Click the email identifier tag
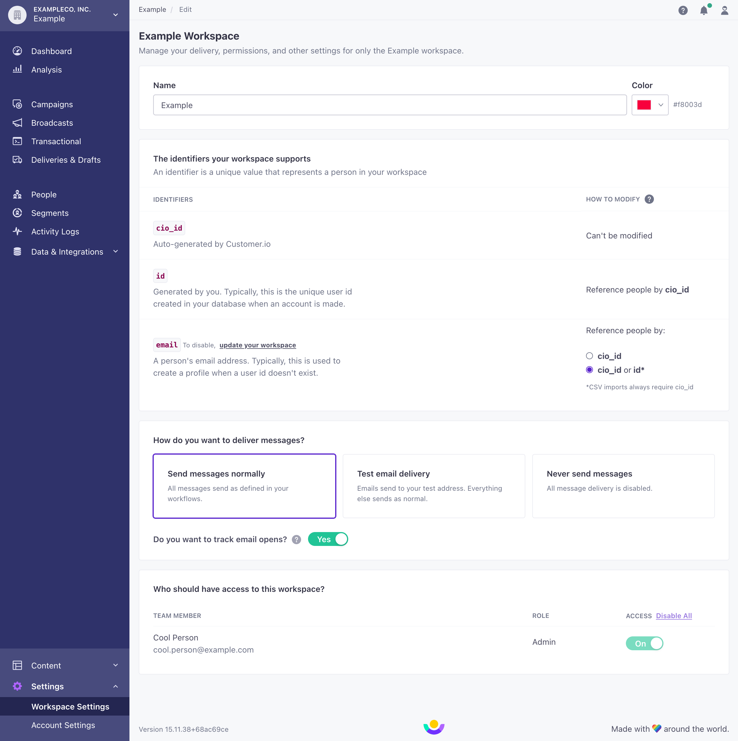The image size is (738, 741). click(x=167, y=345)
